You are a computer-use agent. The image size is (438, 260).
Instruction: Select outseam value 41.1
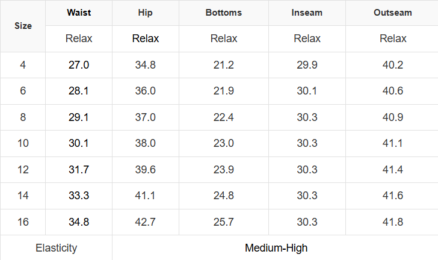(x=393, y=143)
